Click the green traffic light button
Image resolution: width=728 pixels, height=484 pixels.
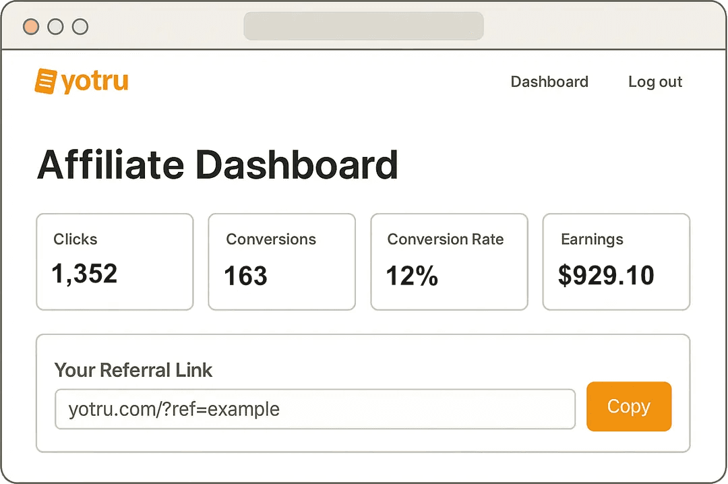pyautogui.click(x=80, y=26)
